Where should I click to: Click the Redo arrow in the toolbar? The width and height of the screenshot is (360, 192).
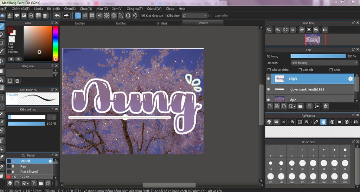click(x=66, y=15)
